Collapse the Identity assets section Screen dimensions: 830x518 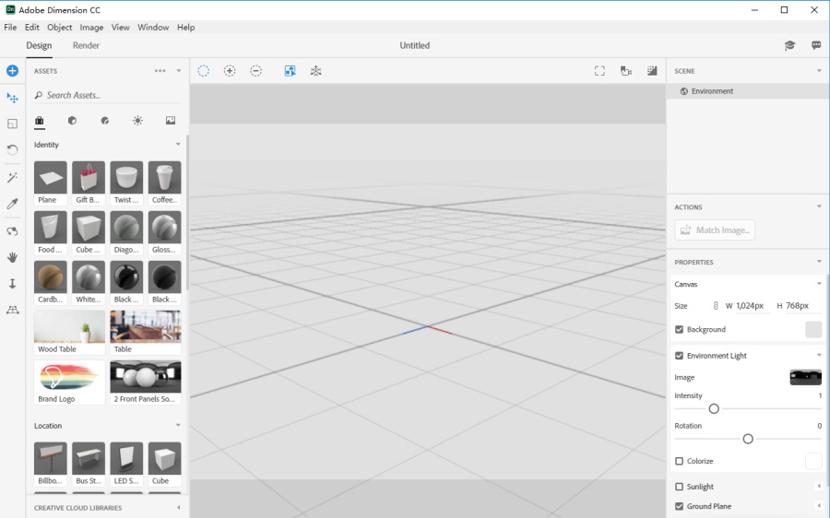178,145
